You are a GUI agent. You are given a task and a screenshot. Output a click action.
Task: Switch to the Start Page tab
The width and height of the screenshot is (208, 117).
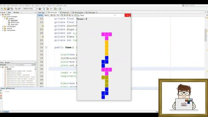point(41,12)
